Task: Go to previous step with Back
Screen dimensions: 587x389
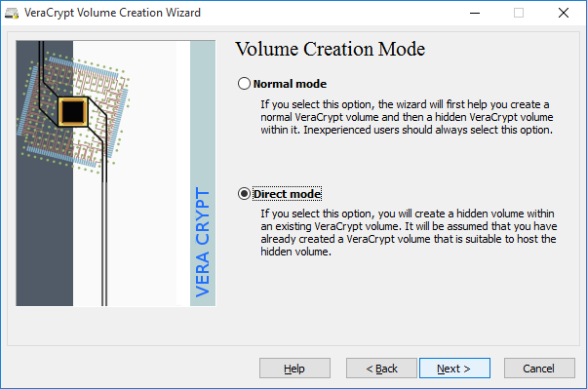Action: pos(381,369)
